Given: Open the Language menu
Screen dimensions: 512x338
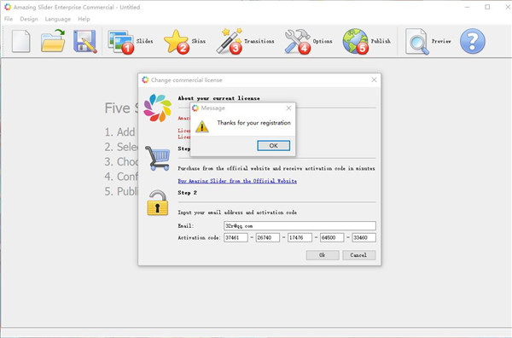Looking at the screenshot, I should pos(58,19).
